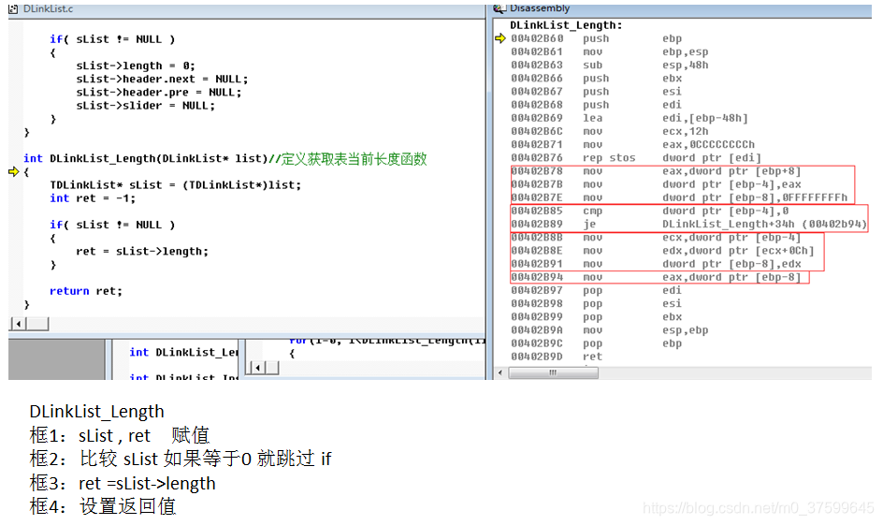
Task: Click disassembly line 00402B99 'pop ebx'
Action: pos(597,317)
